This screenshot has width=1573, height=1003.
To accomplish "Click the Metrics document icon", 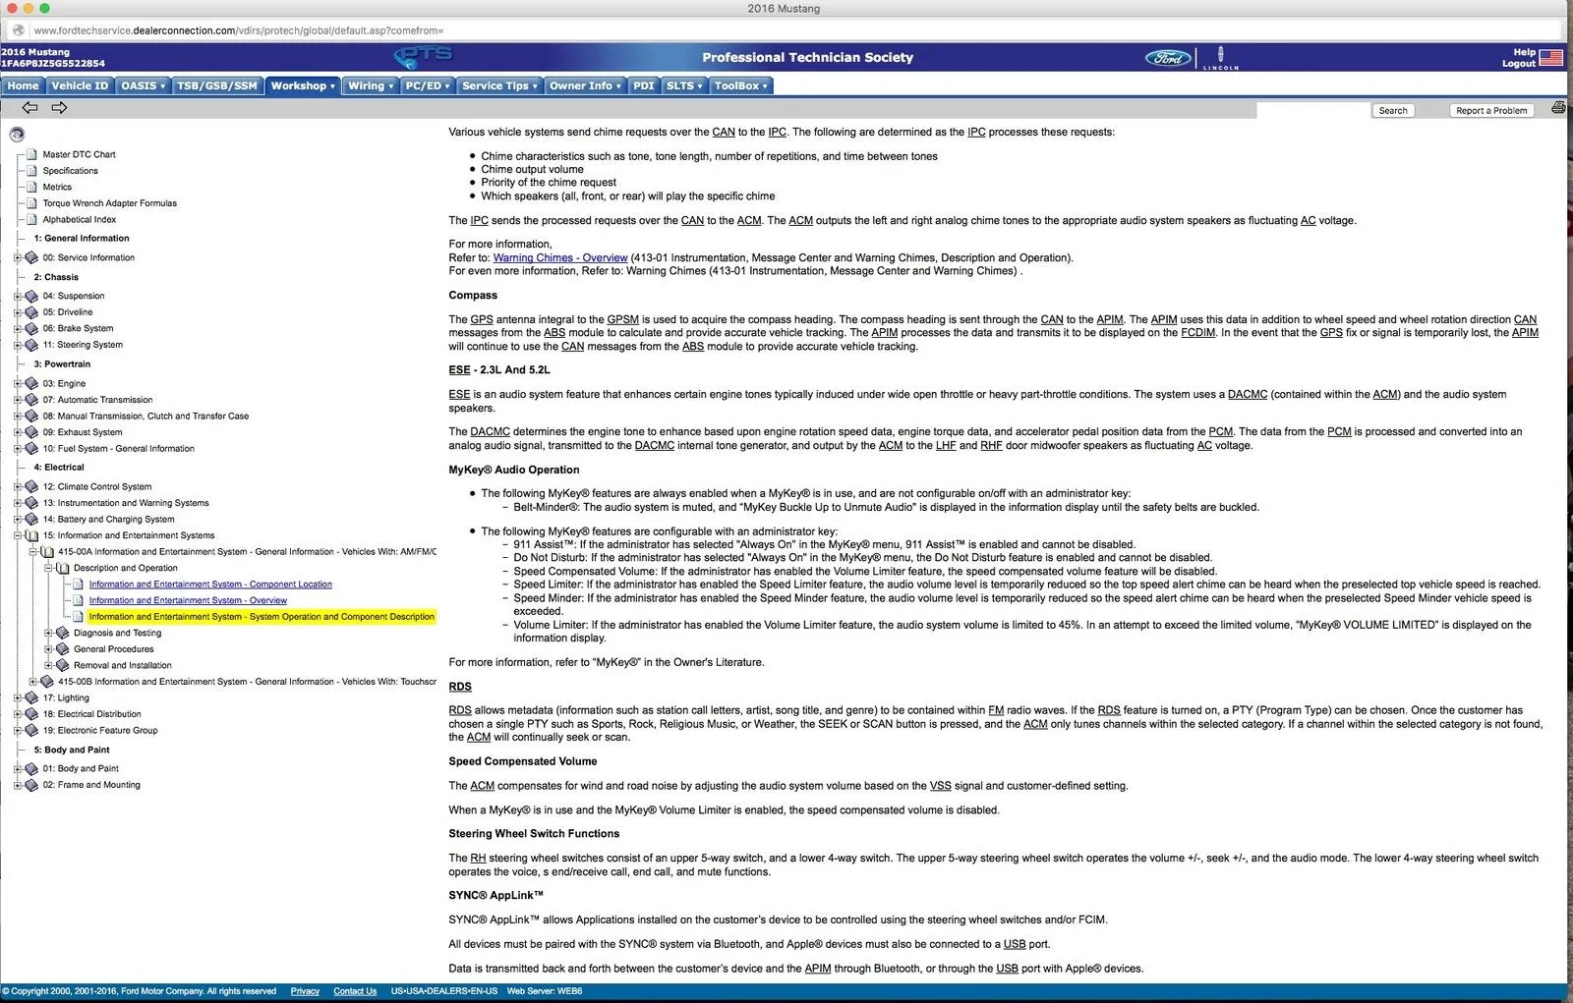I will click(32, 187).
